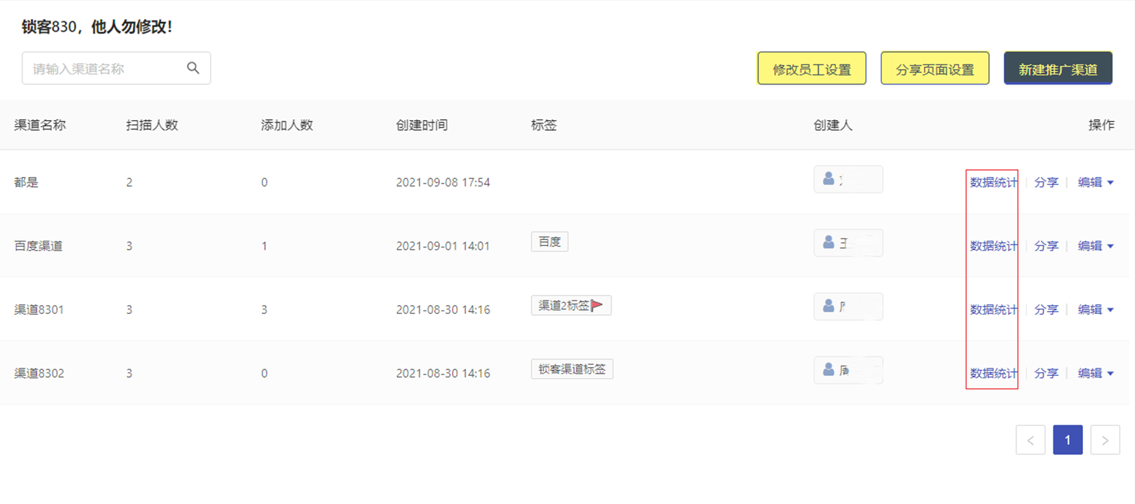This screenshot has width=1135, height=504.
Task: Click 标签 column header
Action: pos(544,125)
